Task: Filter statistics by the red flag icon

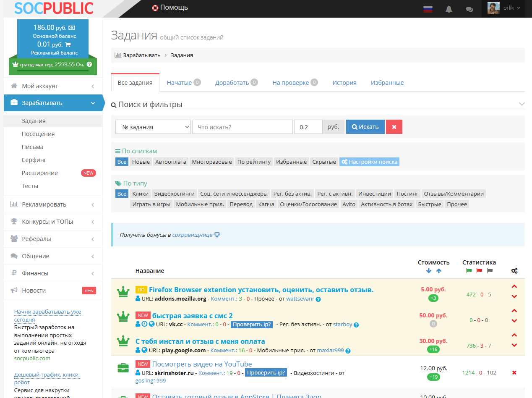Action: 479,271
